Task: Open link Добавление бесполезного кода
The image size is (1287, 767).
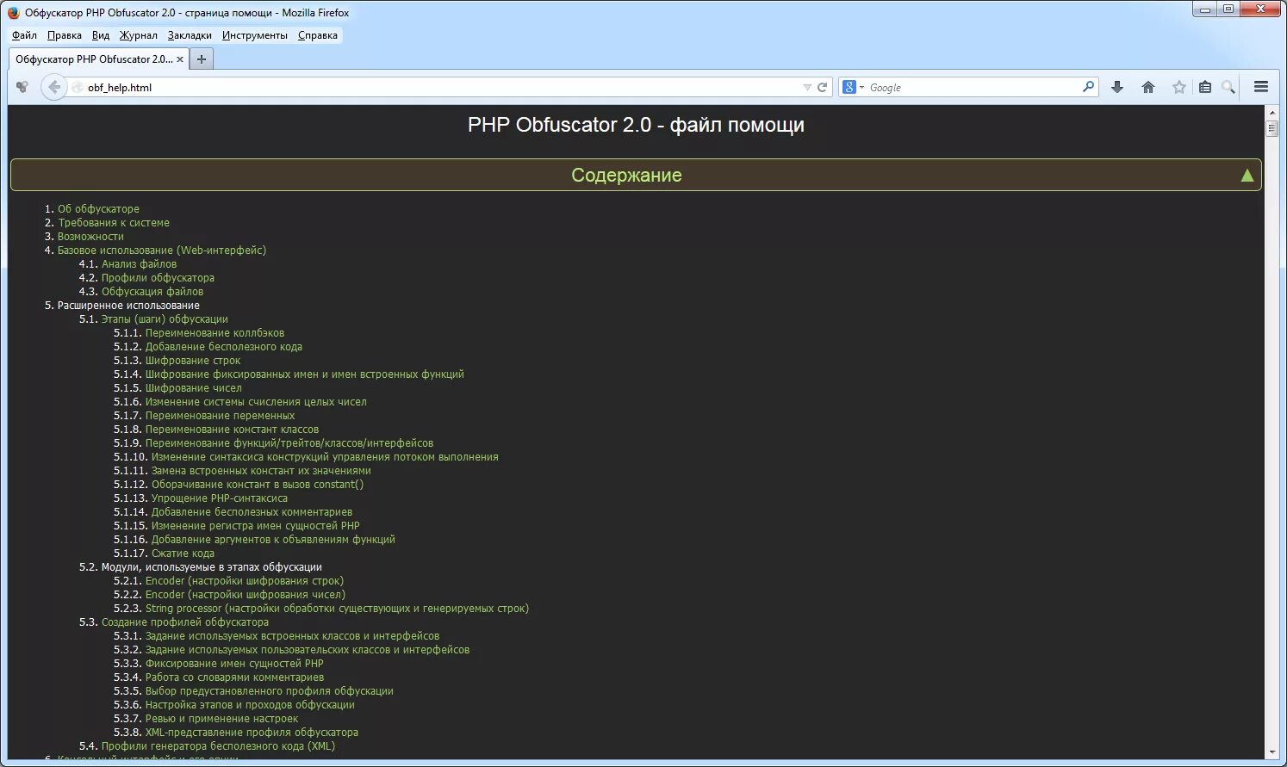Action: click(x=224, y=347)
